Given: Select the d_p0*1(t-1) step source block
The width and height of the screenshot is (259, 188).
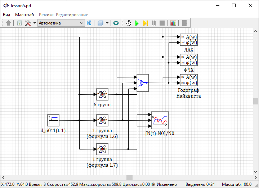Looking at the screenshot, I should pyautogui.click(x=53, y=120).
